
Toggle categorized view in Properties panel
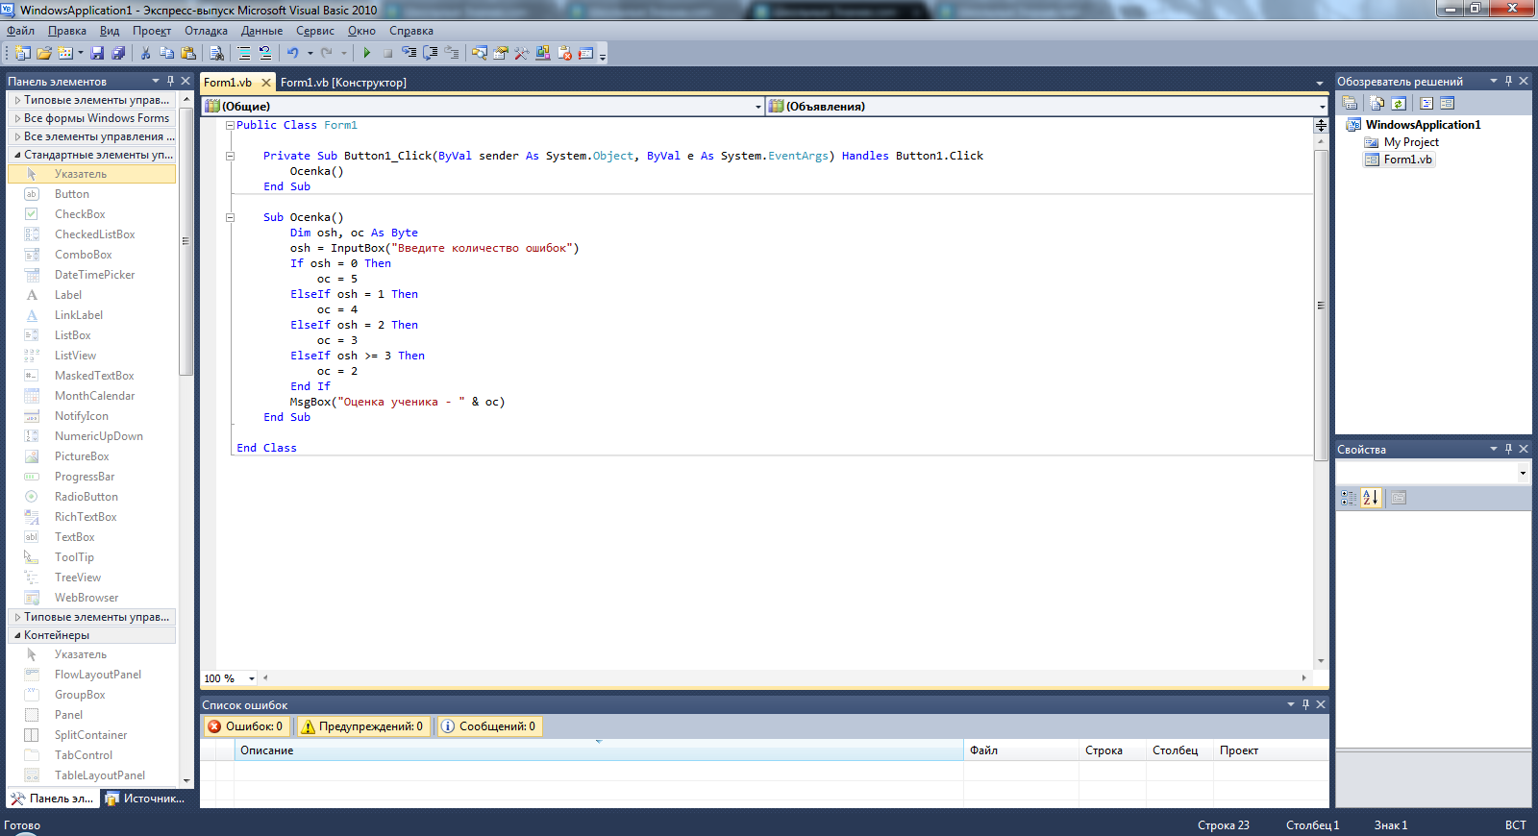tap(1349, 498)
